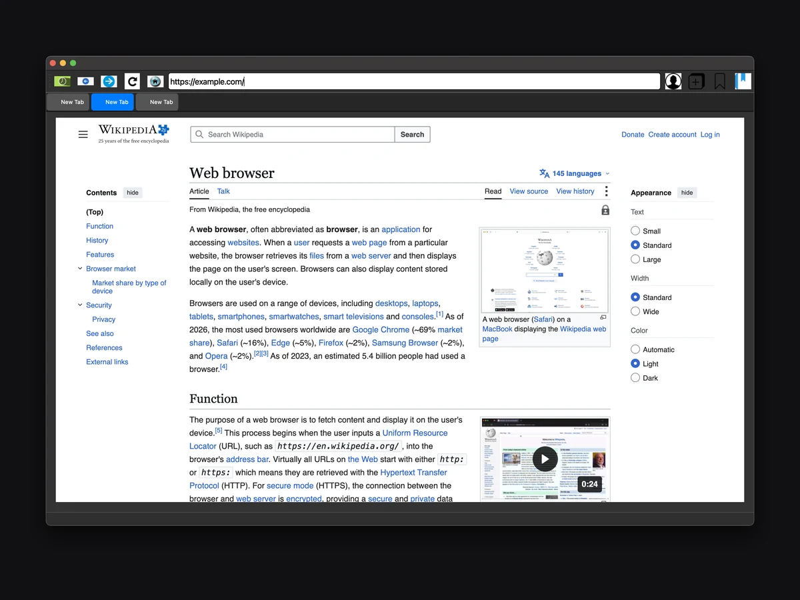Open the 145 languages dropdown
The image size is (800, 600).
575,173
